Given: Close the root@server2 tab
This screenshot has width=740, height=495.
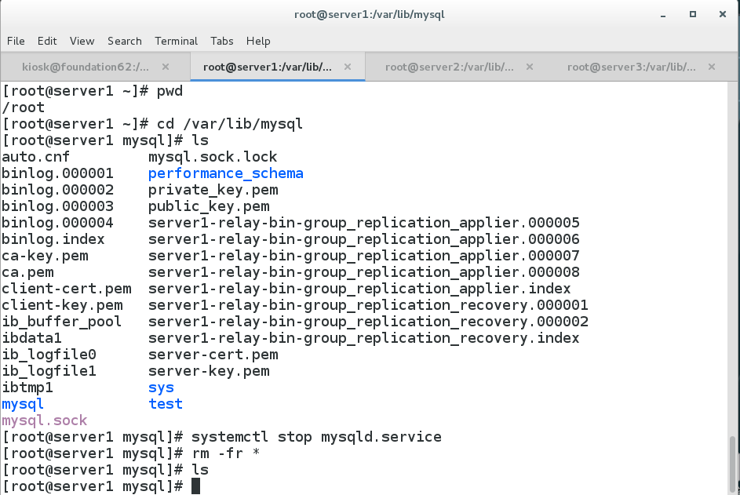Looking at the screenshot, I should coord(530,67).
